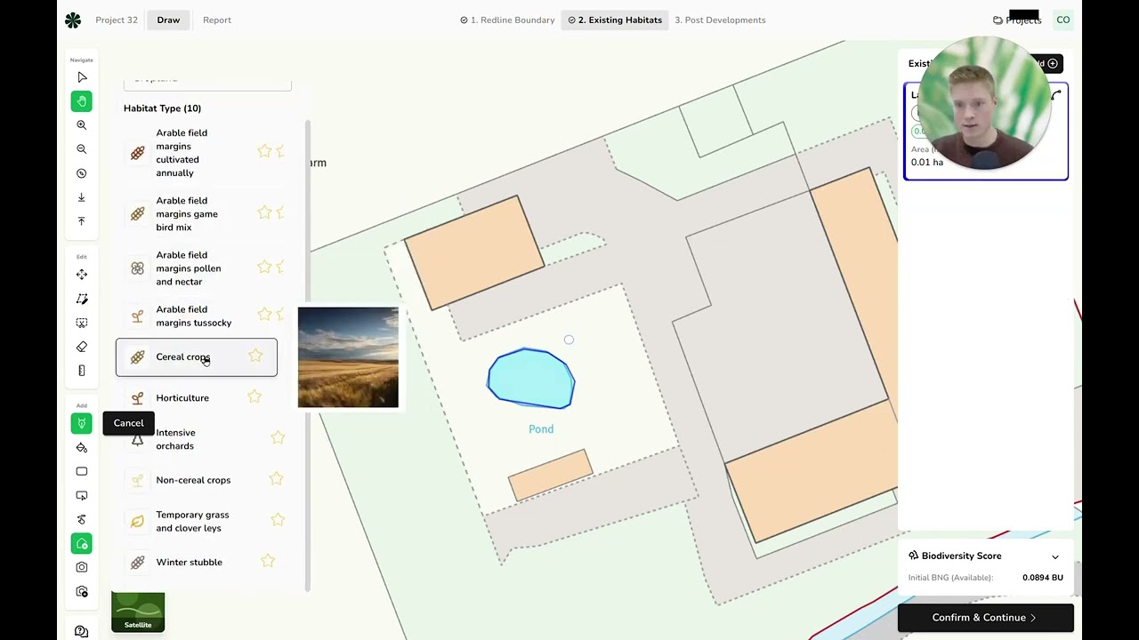The image size is (1139, 640).
Task: Open the Projects link
Action: coord(1017,20)
